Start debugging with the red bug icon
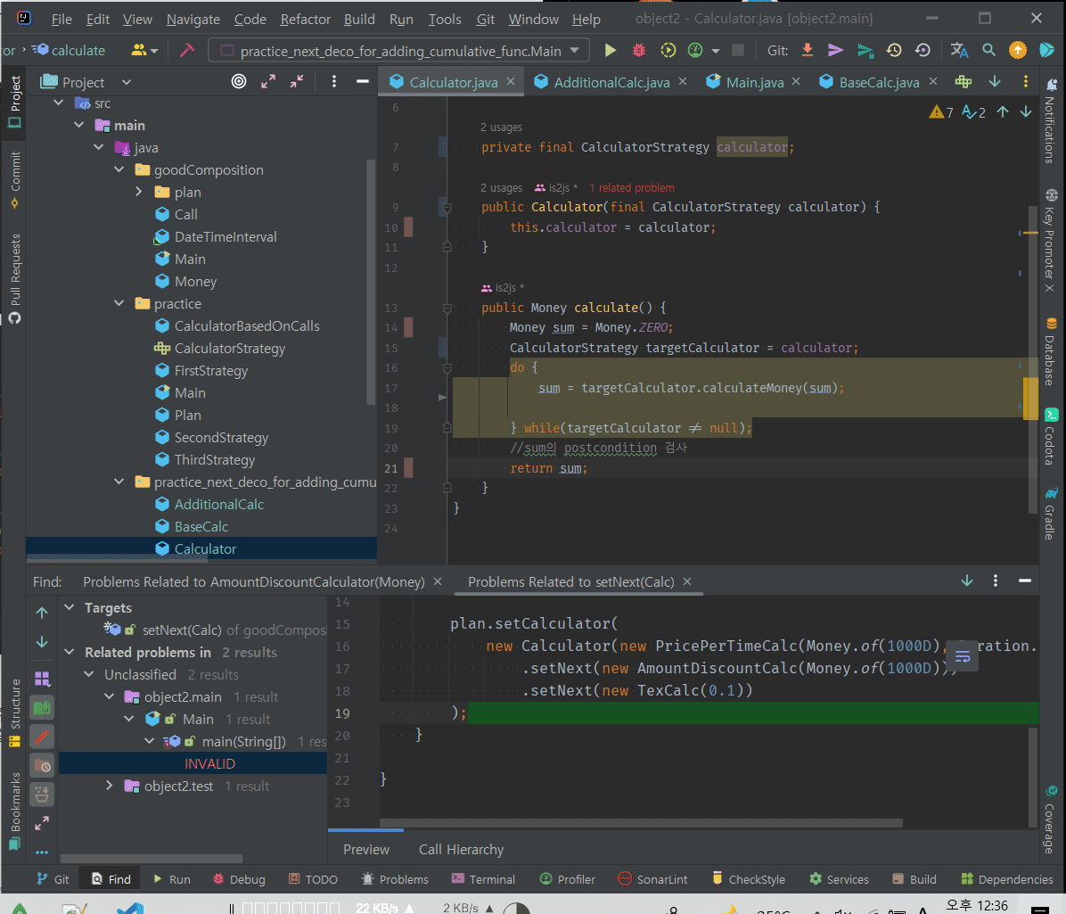Viewport: 1066px width, 914px height. pos(638,51)
